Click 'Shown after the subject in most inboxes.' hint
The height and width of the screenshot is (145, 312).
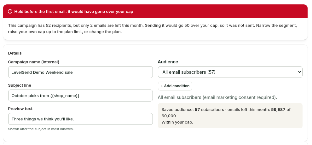(41, 129)
